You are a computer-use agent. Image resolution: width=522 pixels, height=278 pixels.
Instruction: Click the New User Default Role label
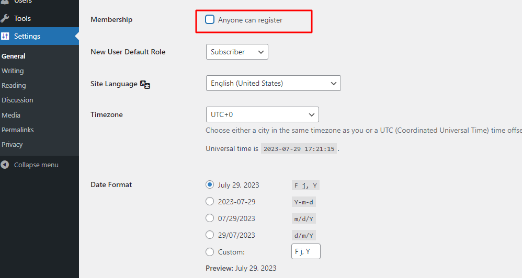(128, 52)
